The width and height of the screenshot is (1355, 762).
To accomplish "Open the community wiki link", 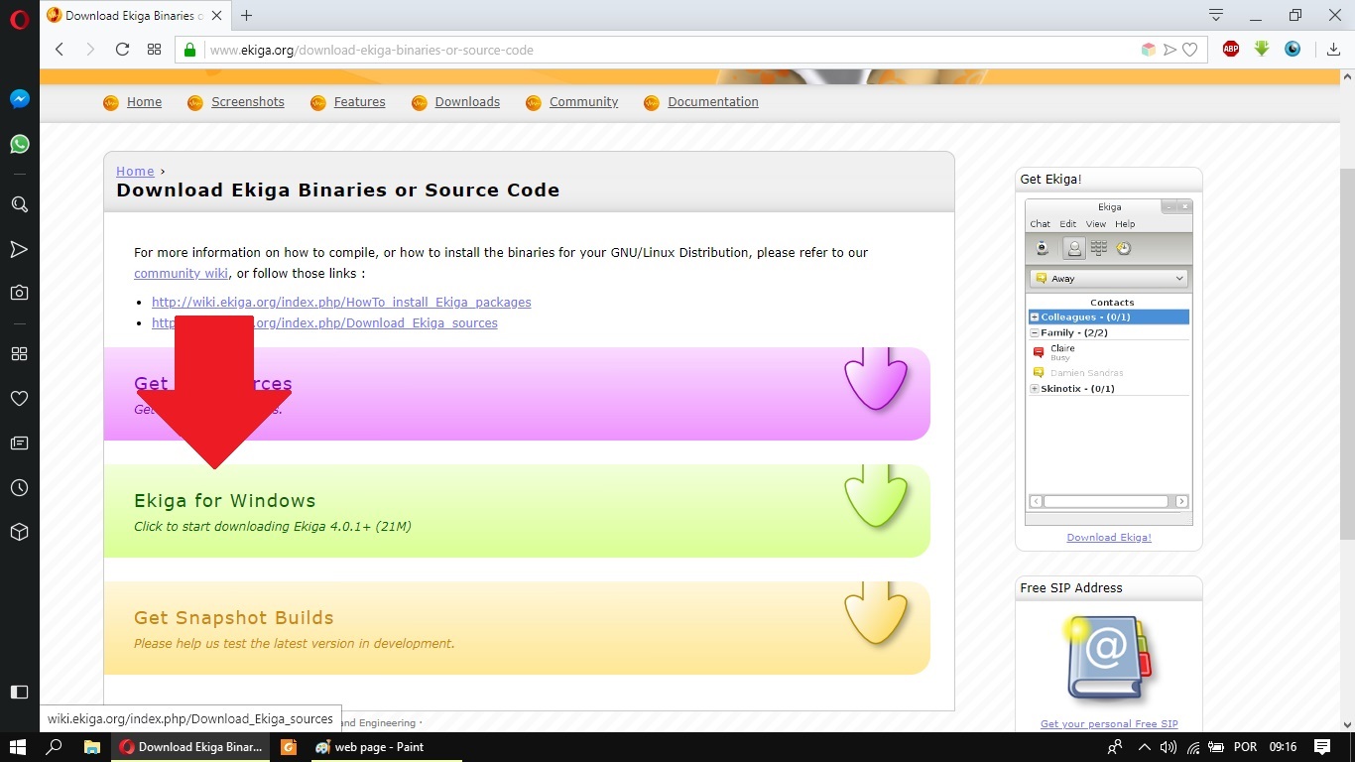I will point(182,273).
